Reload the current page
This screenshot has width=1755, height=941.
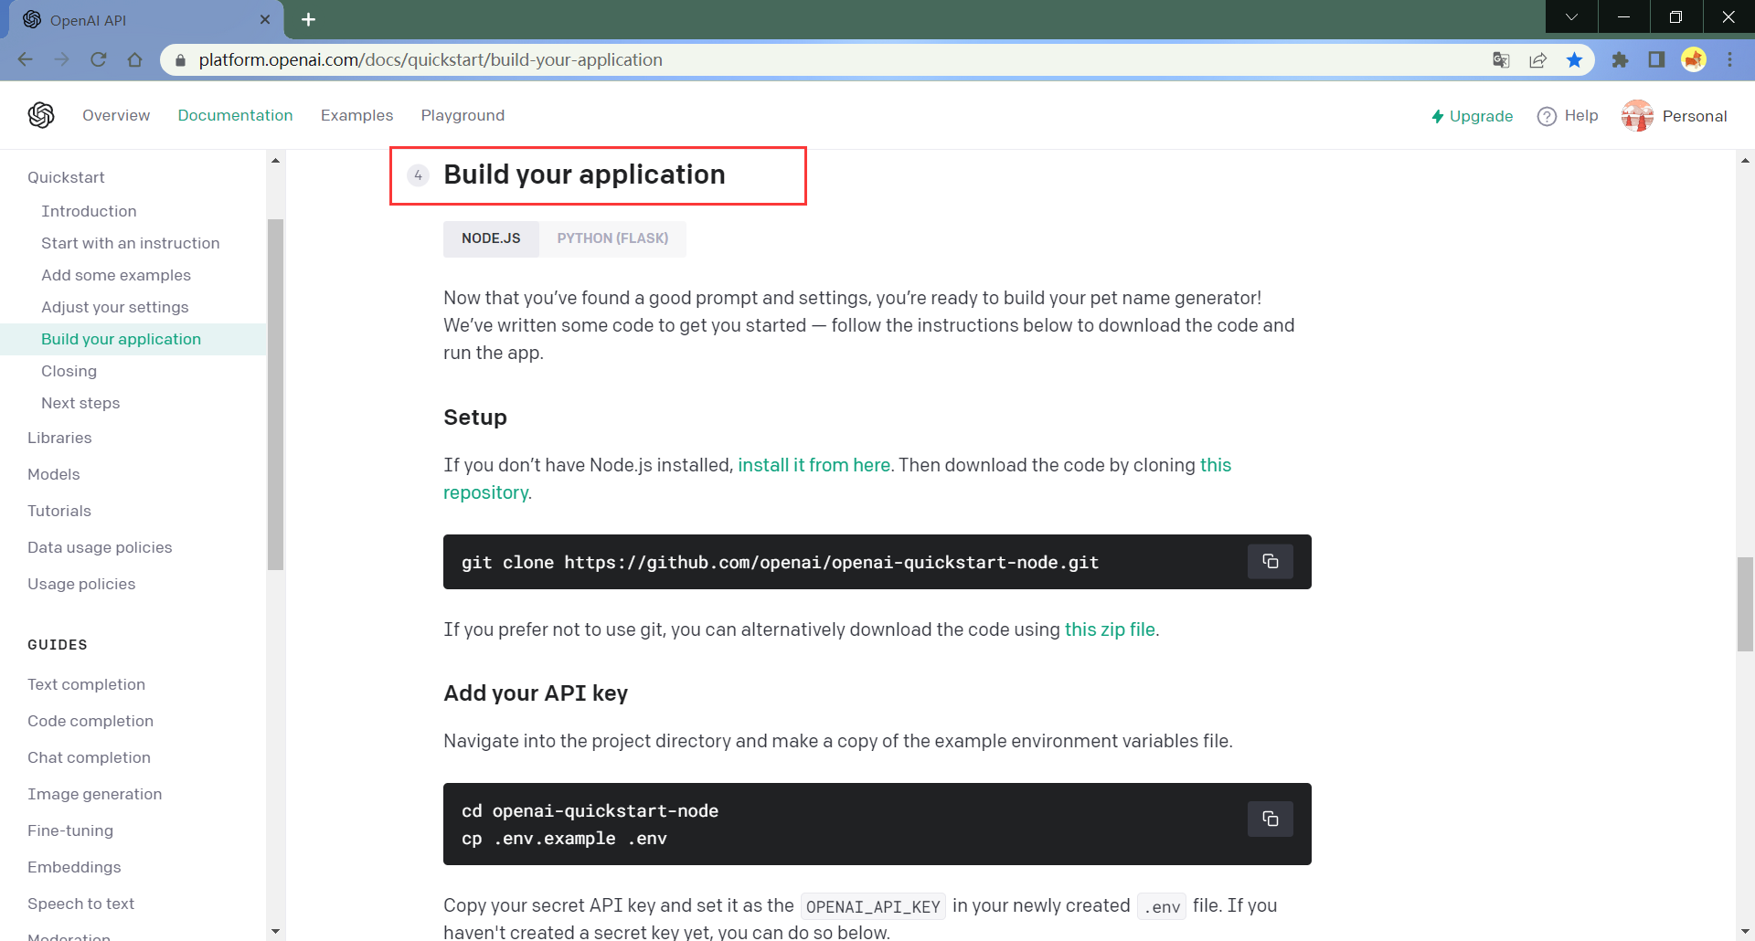click(x=99, y=59)
